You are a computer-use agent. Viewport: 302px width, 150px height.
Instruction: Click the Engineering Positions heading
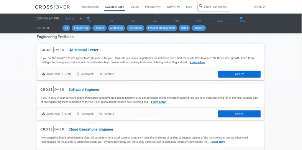pos(55,37)
